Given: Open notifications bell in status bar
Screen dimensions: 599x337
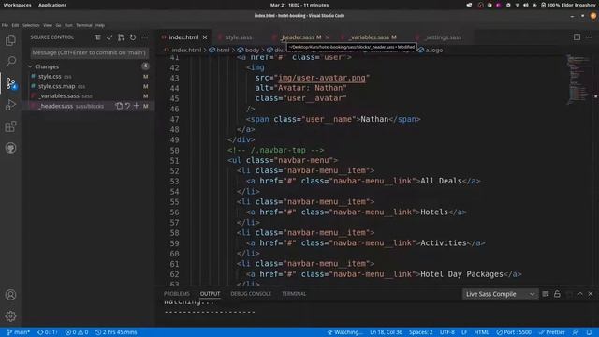Looking at the screenshot, I should point(589,332).
